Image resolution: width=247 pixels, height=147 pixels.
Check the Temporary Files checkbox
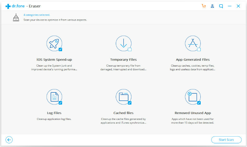click(130, 50)
